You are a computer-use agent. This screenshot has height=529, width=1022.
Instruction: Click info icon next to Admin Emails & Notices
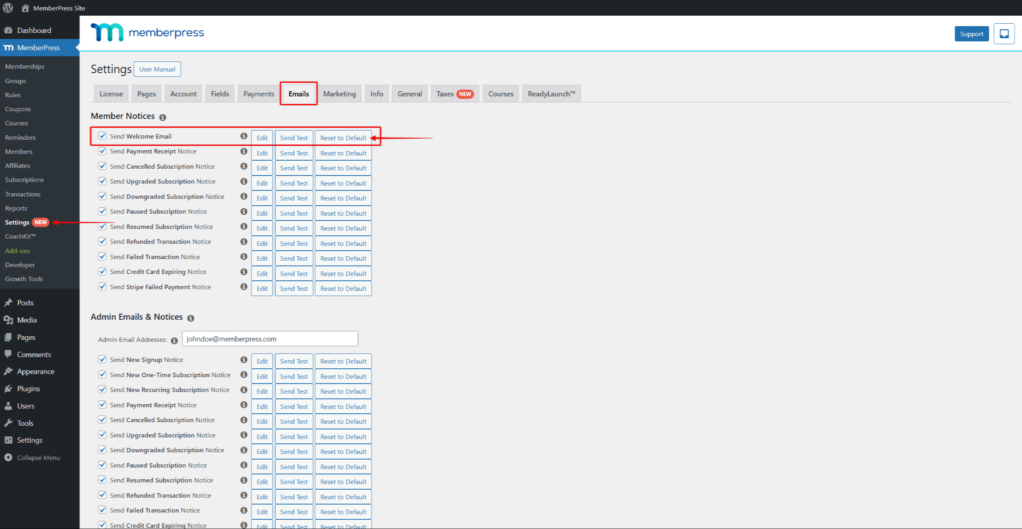191,318
